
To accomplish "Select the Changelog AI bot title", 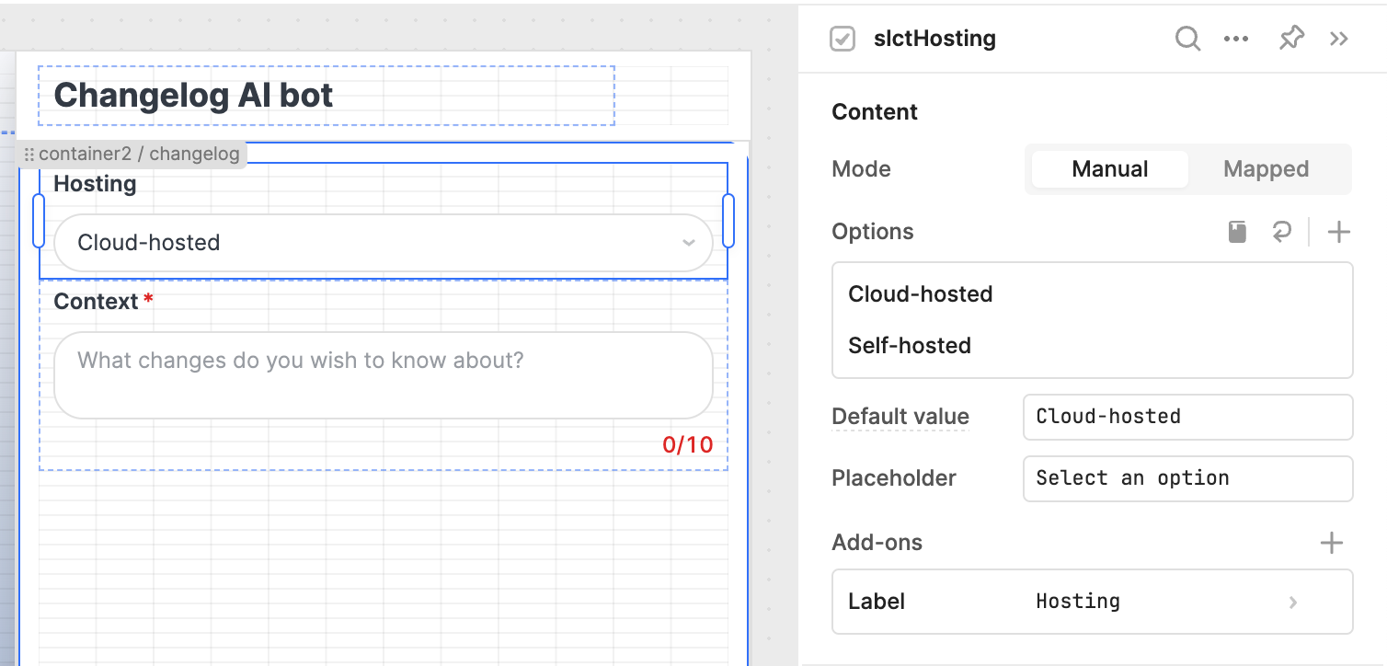I will coord(193,95).
